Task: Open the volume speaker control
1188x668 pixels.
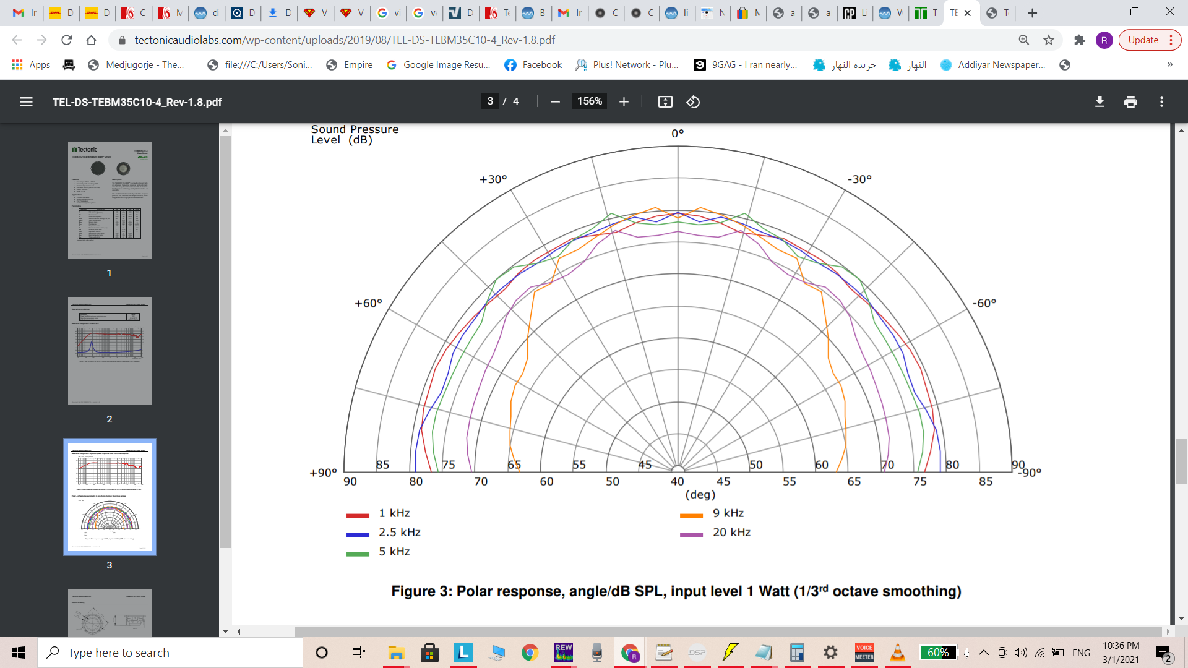Action: [x=1021, y=653]
